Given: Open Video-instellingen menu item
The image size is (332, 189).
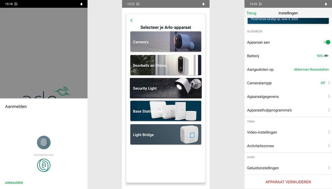Looking at the screenshot, I should click(x=287, y=132).
